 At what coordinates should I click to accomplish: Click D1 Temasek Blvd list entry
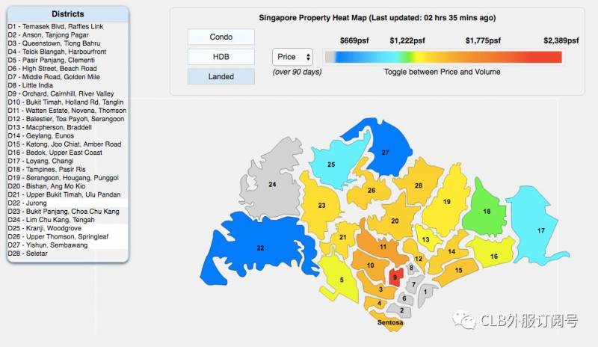[x=55, y=26]
